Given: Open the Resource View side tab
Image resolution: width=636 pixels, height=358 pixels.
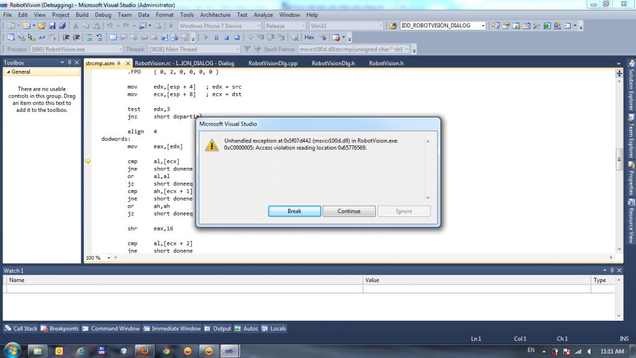Looking at the screenshot, I should (x=631, y=222).
